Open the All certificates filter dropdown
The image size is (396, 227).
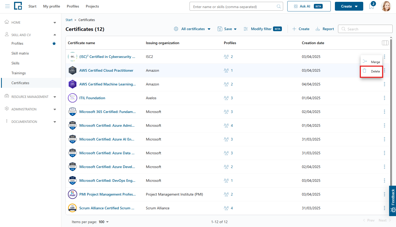[x=192, y=29]
